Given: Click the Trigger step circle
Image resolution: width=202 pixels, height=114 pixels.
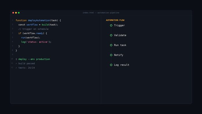Looking at the screenshot, I should coord(111,25).
